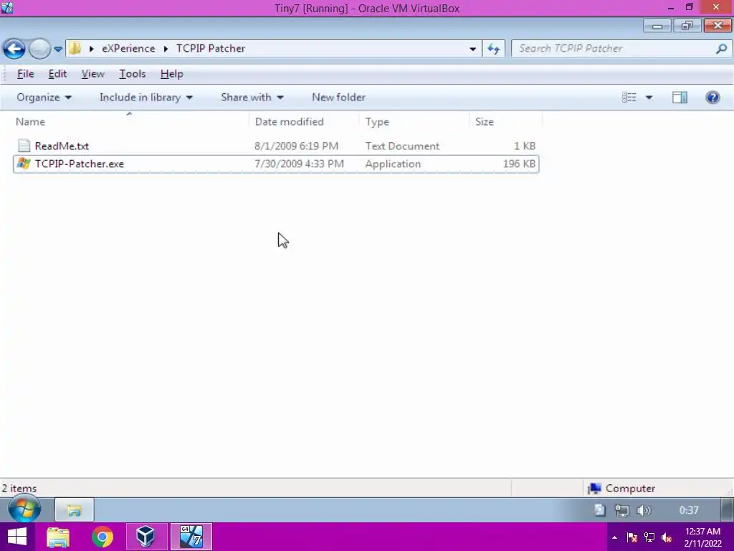
Task: Select the ReadMe.txt file icon
Action: point(24,146)
